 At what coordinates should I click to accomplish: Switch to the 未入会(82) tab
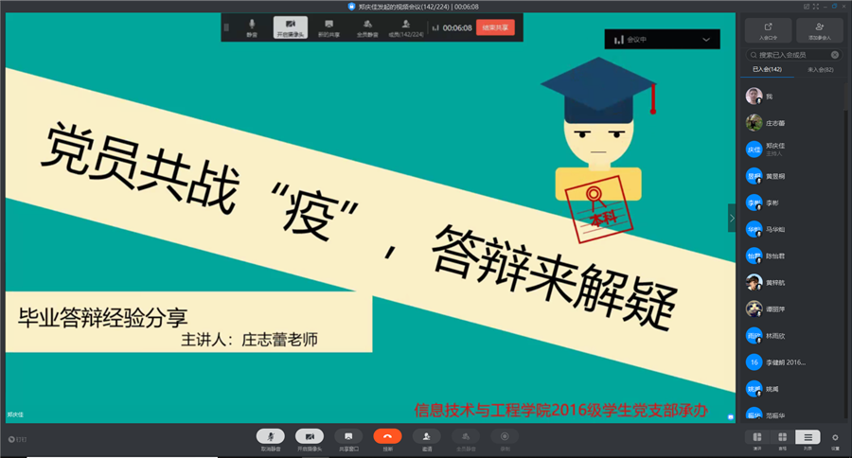point(820,70)
